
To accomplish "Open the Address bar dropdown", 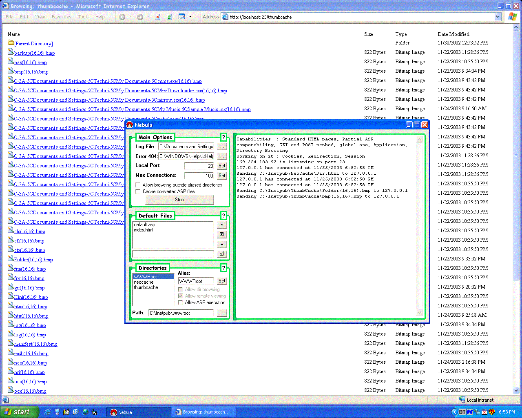I will coord(498,17).
